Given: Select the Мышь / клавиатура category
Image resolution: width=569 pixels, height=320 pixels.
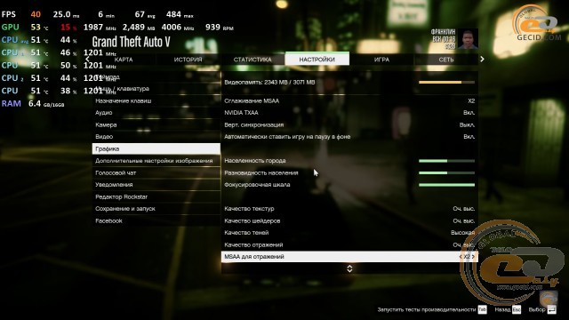Looking at the screenshot, I should tap(156, 89).
